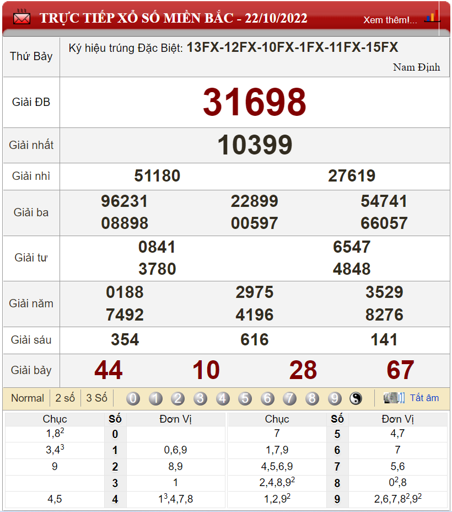The height and width of the screenshot is (512, 452).
Task: Switch to Normal display mode
Action: tap(28, 398)
